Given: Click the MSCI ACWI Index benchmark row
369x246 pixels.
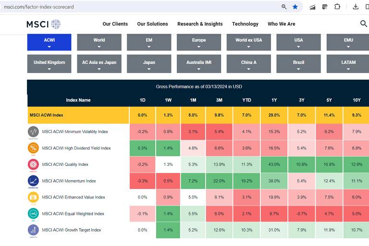Looking at the screenshot, I should [x=198, y=115].
